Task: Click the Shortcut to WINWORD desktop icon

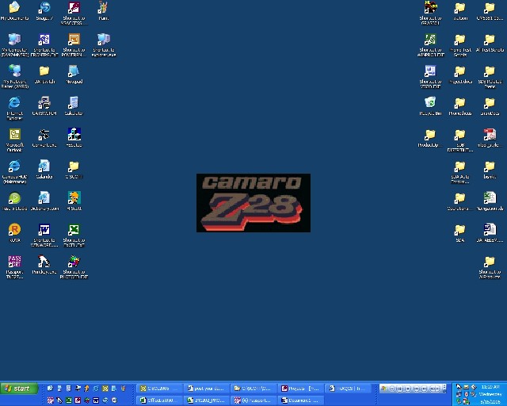Action: (x=44, y=231)
